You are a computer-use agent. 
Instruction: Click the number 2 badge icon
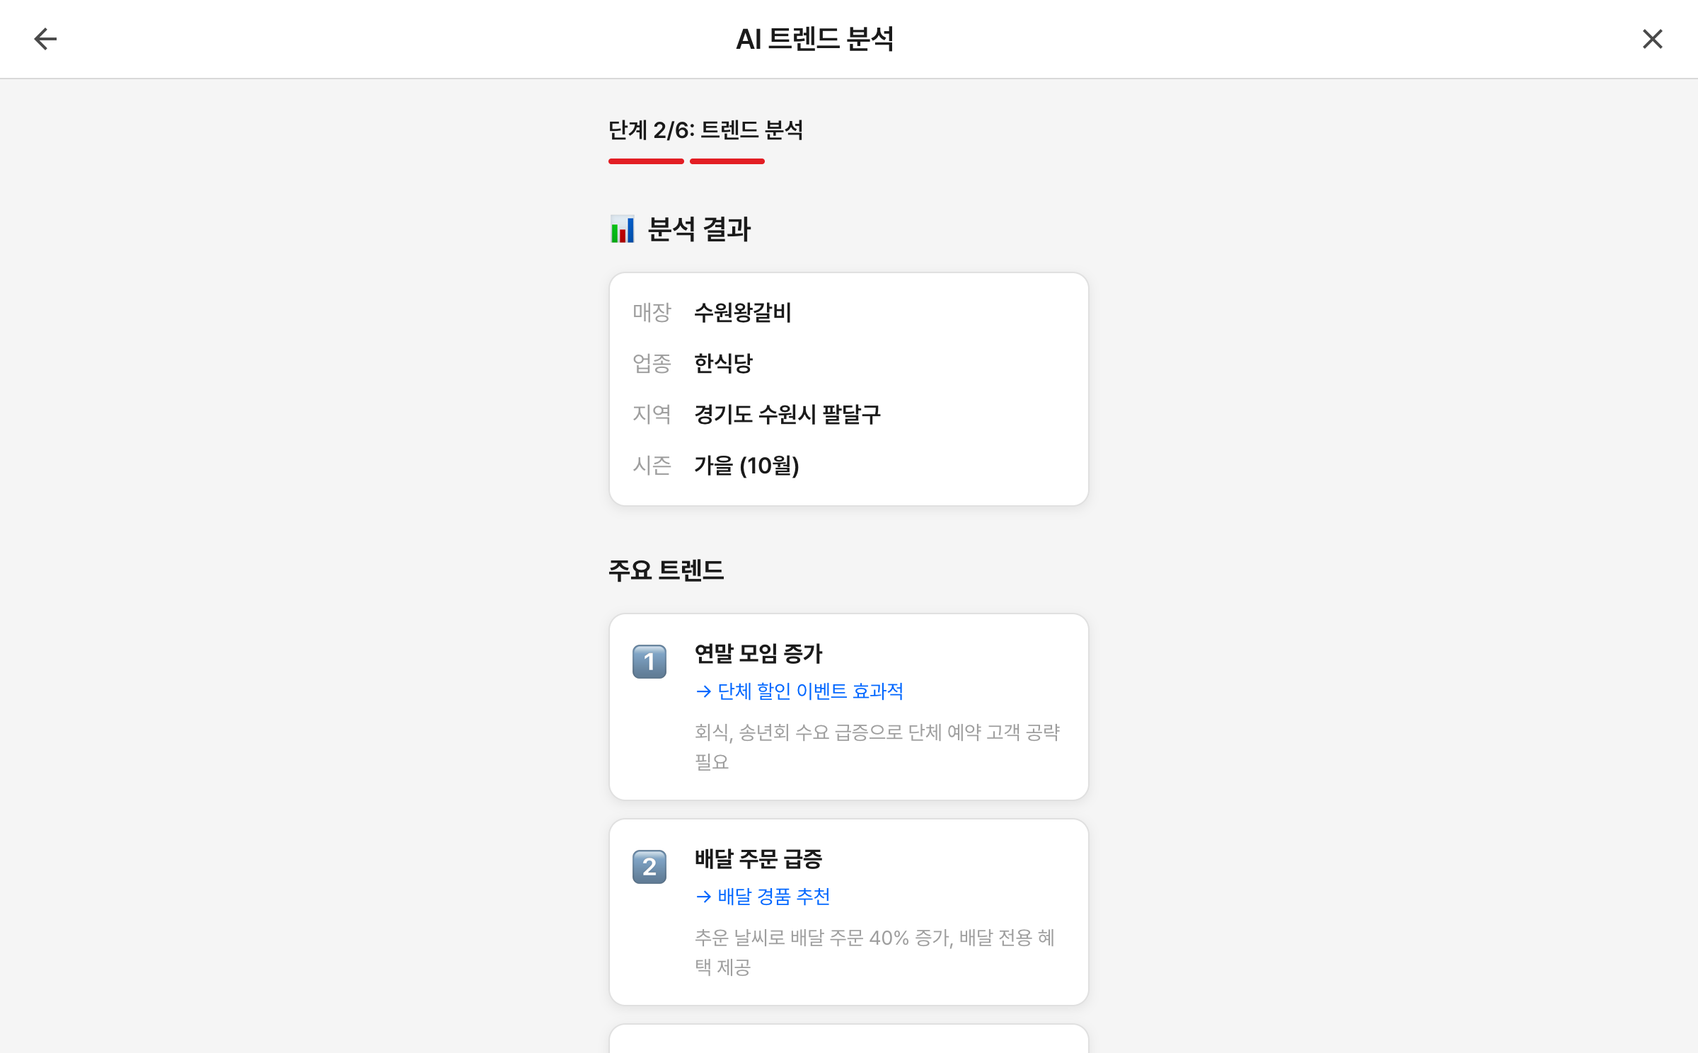tap(649, 867)
